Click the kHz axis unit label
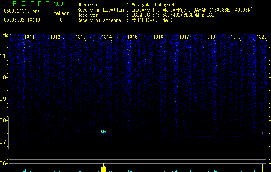Screen dimensions: 271x172 (x=4, y=35)
